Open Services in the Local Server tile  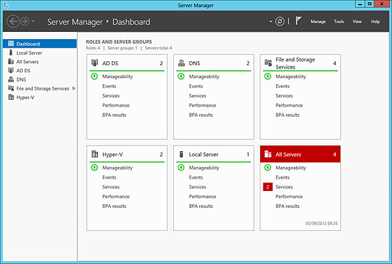click(x=197, y=187)
